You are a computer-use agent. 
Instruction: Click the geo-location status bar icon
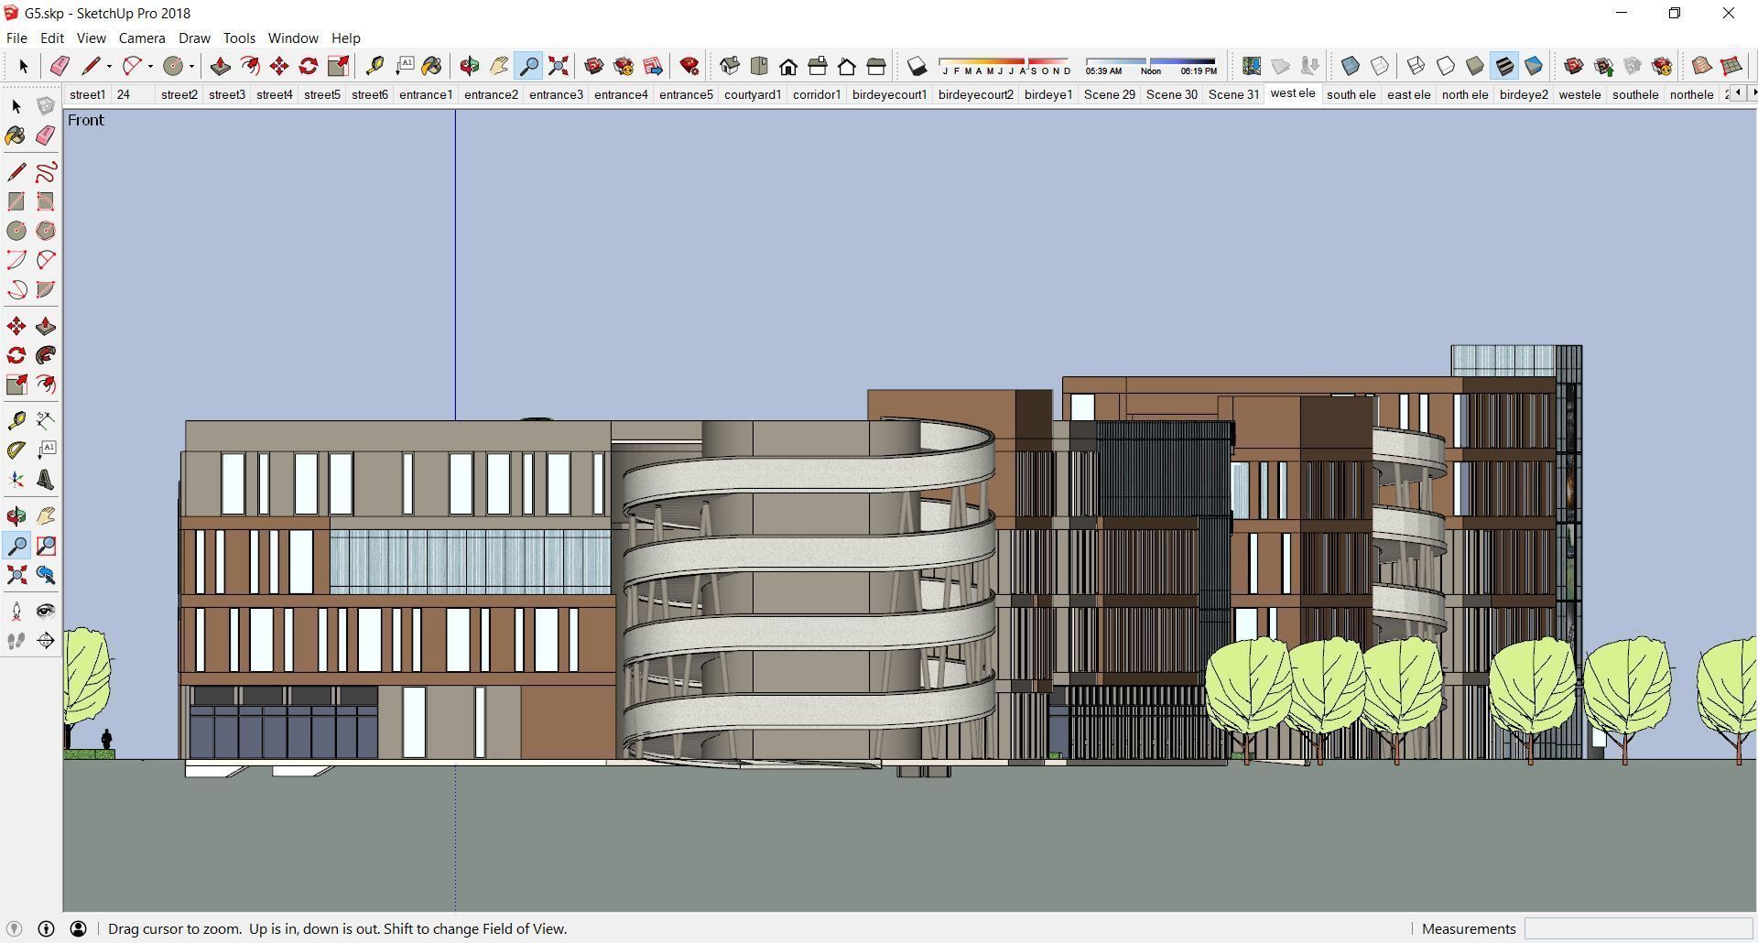click(14, 928)
